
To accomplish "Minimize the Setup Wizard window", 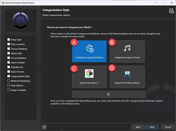I will [156, 3].
